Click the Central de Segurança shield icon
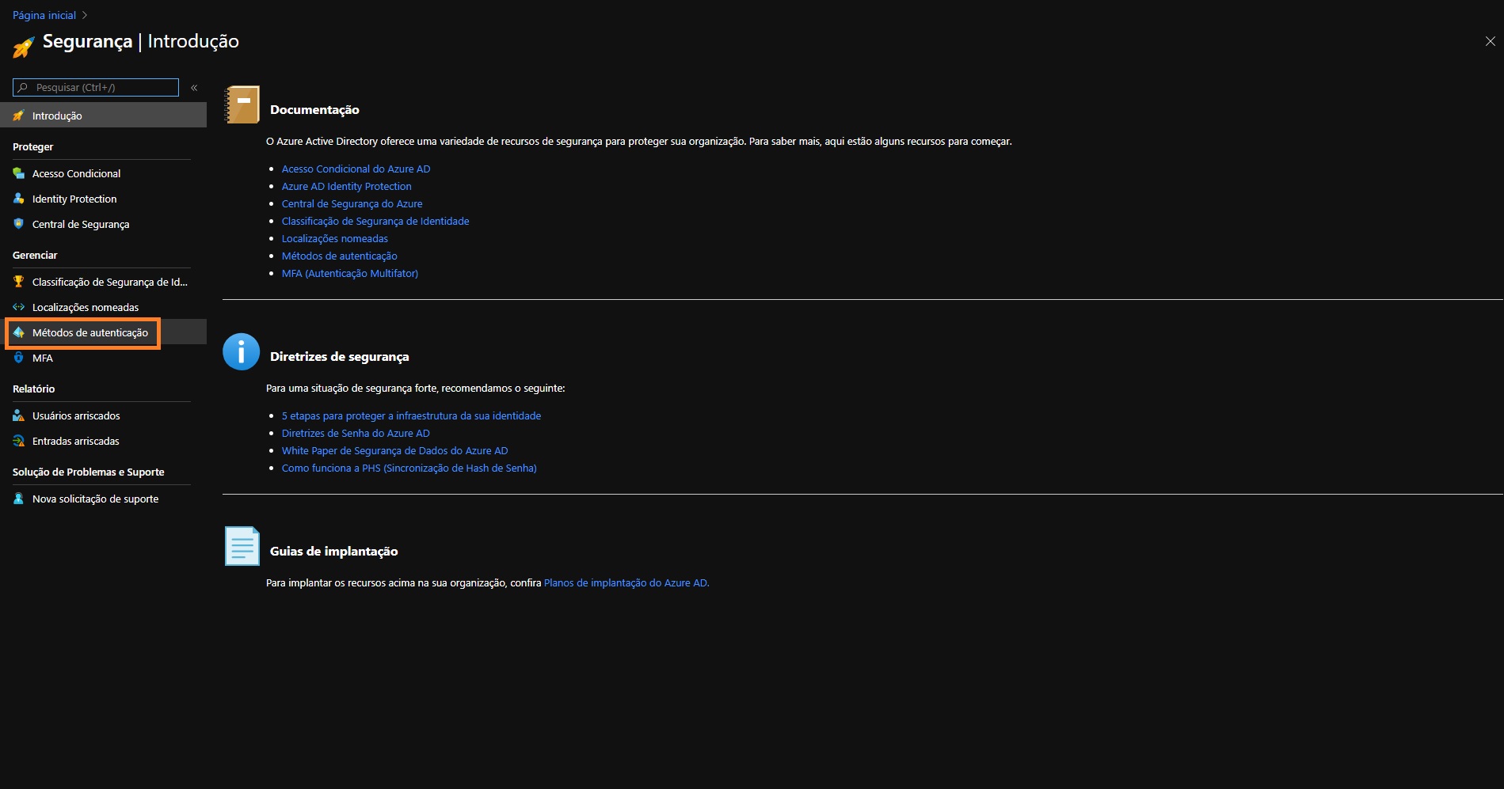 (18, 224)
